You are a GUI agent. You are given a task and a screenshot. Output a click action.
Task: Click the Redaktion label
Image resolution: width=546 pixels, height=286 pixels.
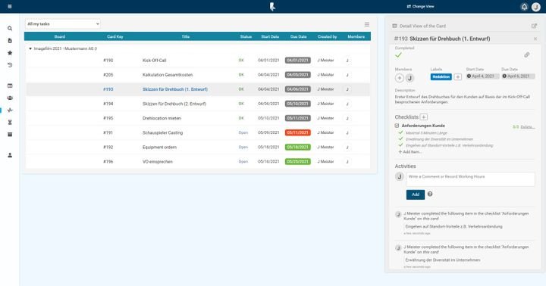pos(441,77)
